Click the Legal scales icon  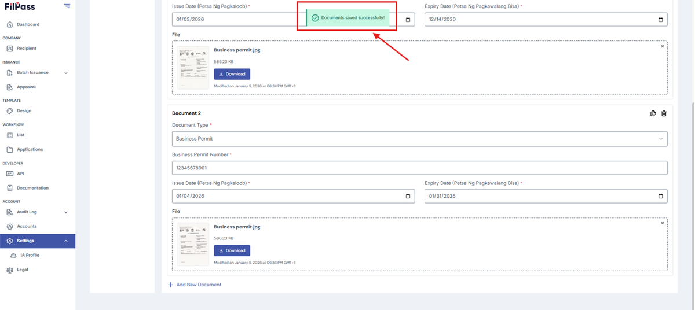click(10, 270)
